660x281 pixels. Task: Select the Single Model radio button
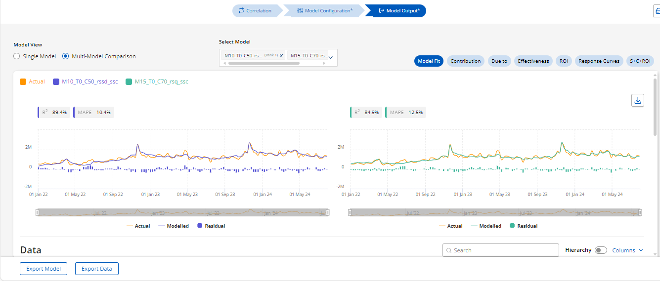[17, 56]
